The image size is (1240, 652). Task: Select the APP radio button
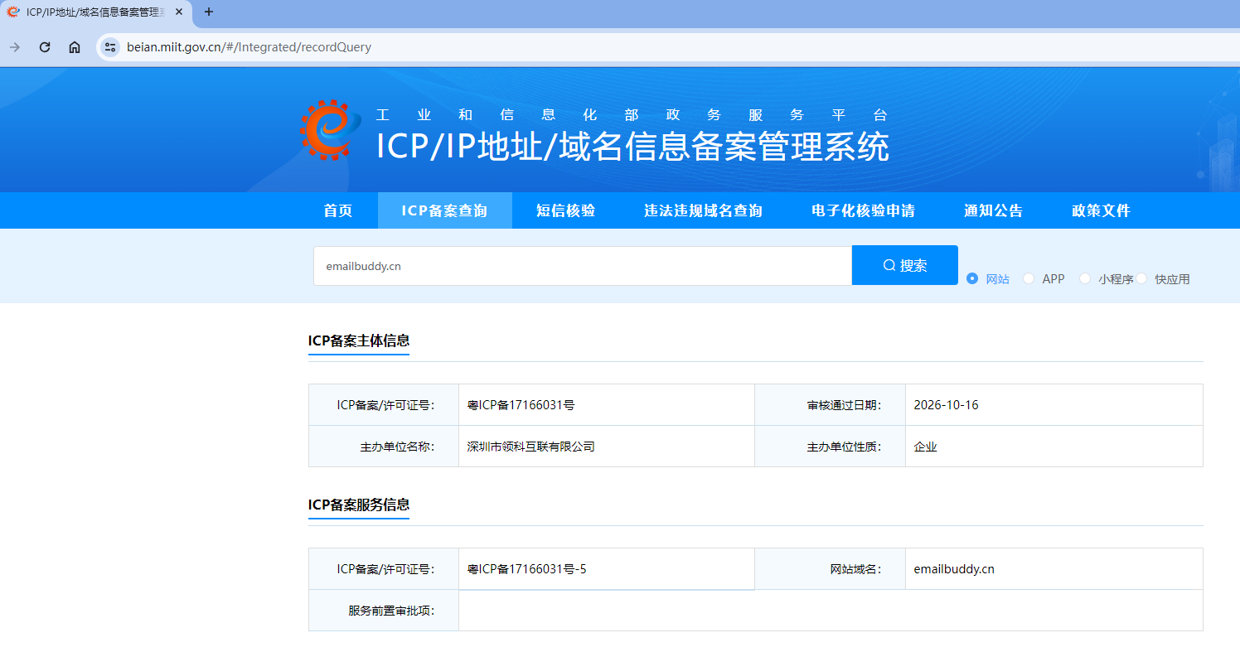pos(1029,279)
